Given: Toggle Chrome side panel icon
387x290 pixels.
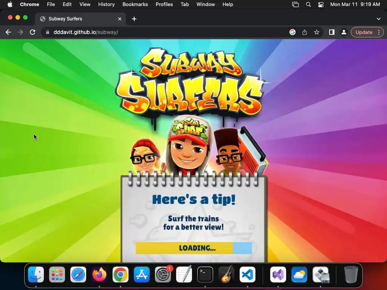Looking at the screenshot, I should tap(332, 32).
